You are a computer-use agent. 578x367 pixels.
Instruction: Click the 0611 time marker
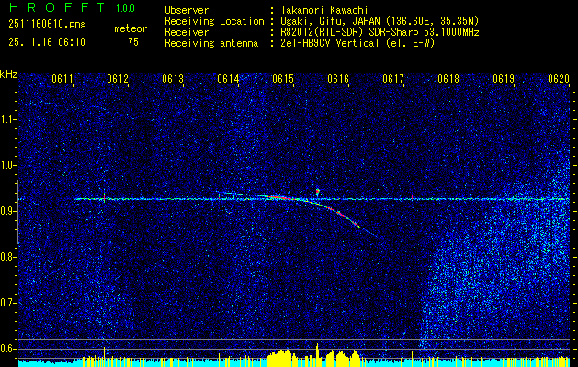pyautogui.click(x=62, y=78)
